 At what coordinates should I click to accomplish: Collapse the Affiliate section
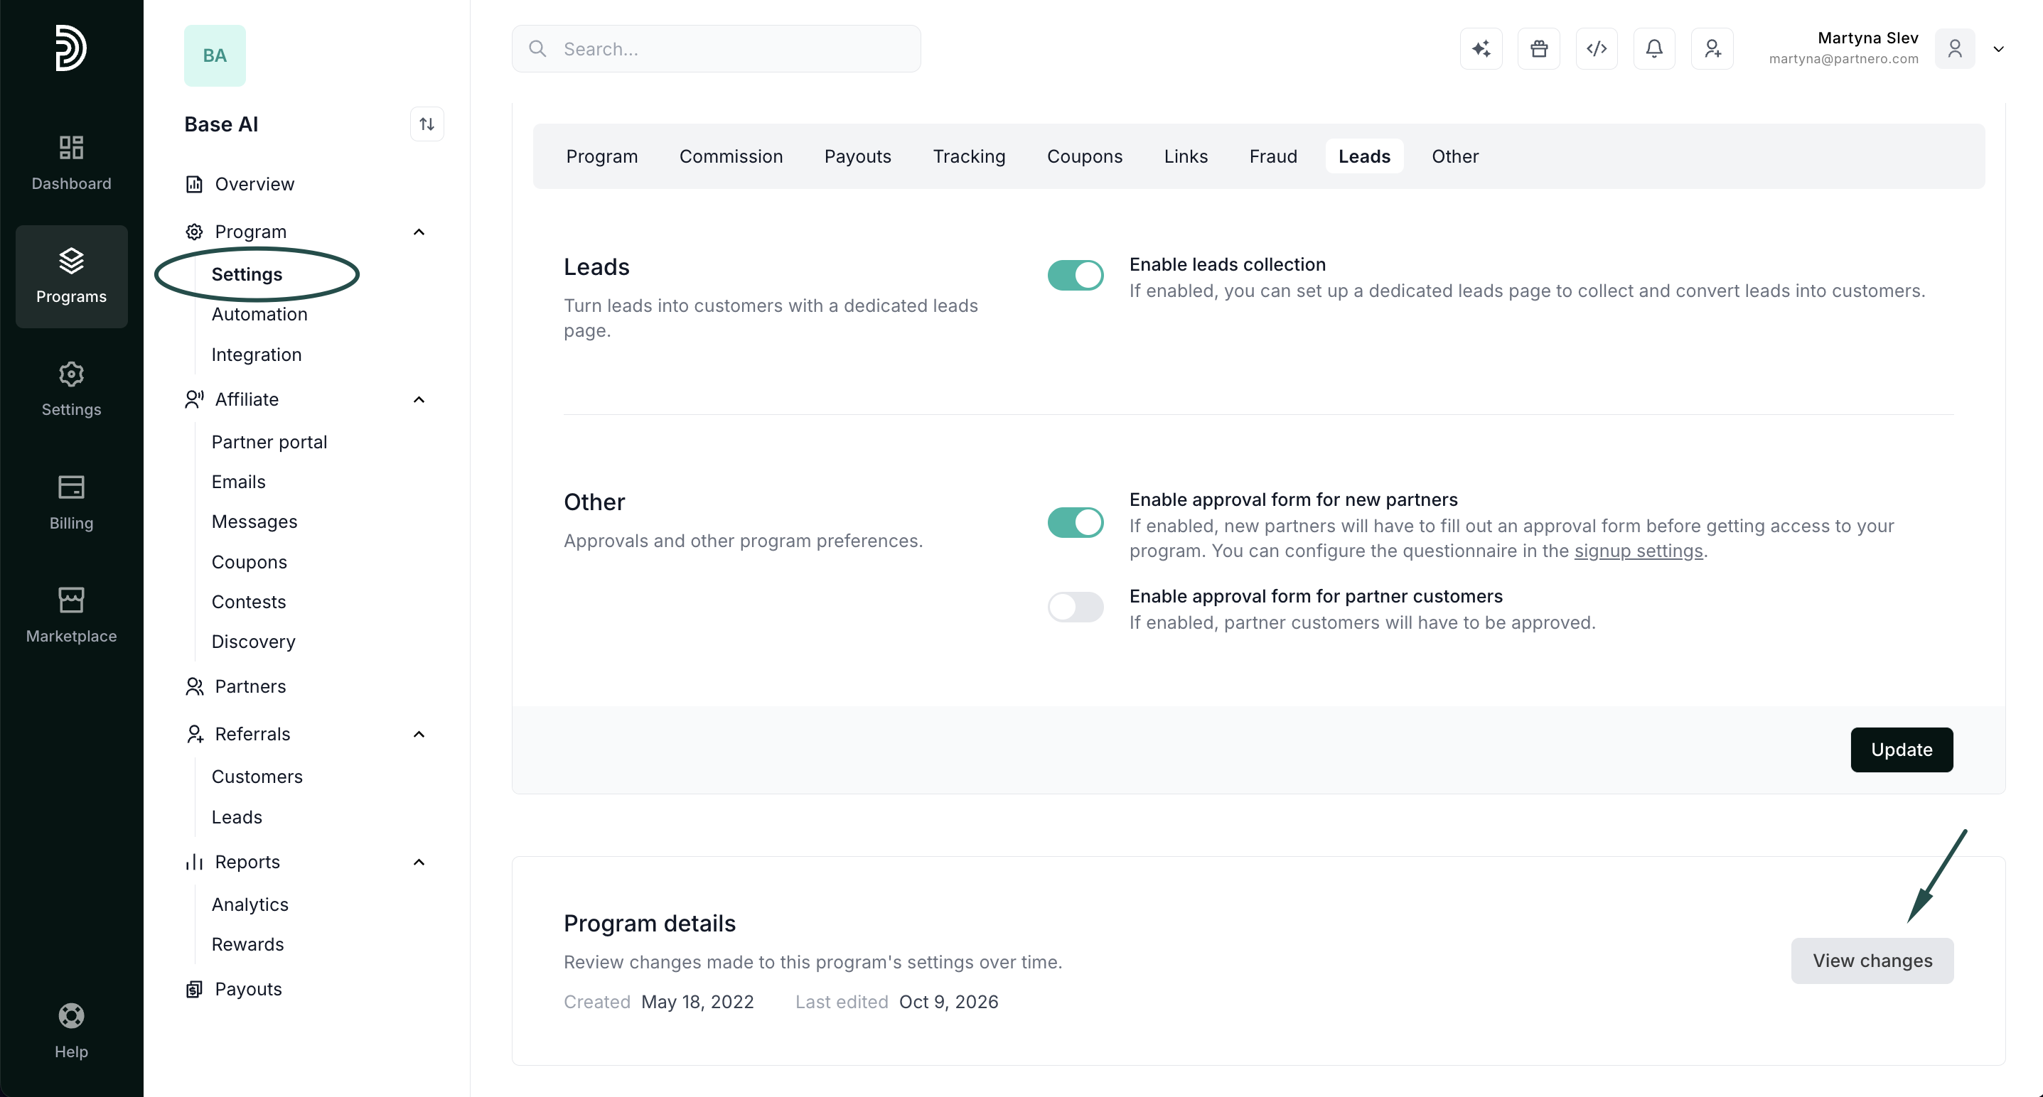[x=419, y=399]
